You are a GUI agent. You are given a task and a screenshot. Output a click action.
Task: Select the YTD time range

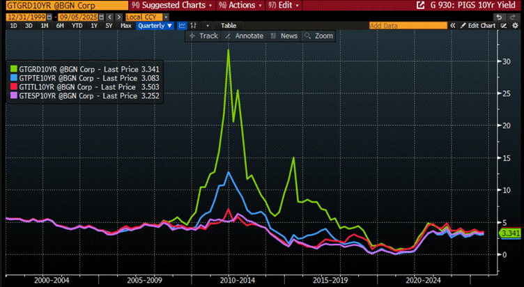click(x=77, y=26)
